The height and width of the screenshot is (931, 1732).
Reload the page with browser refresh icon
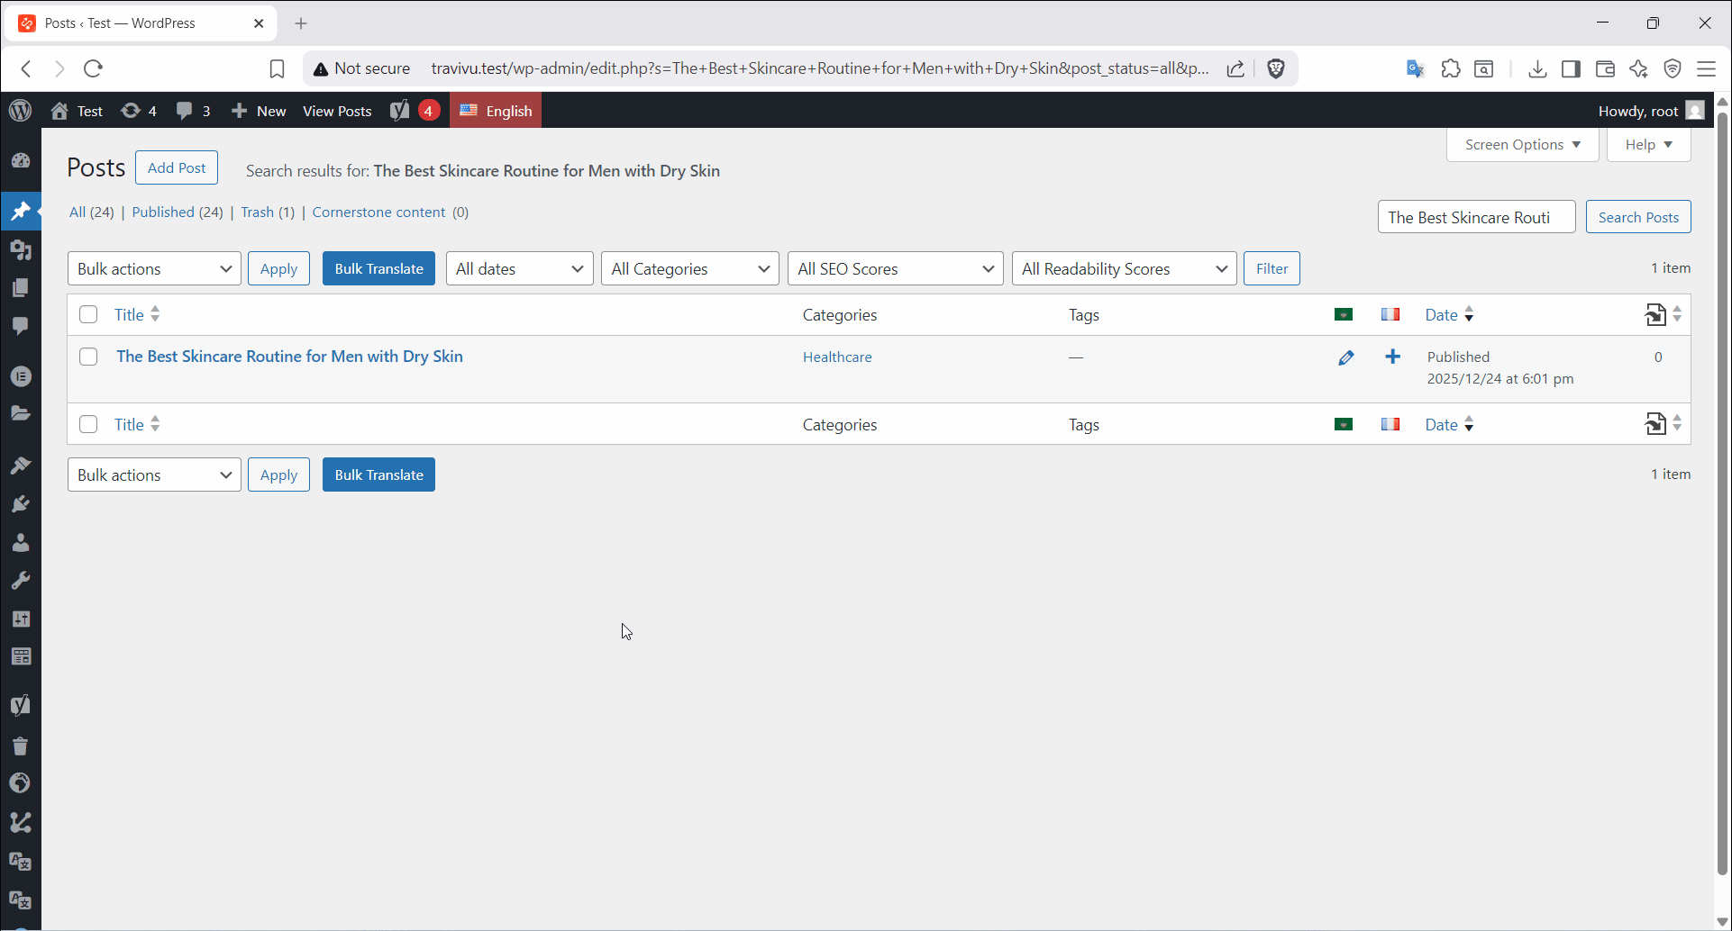pos(93,68)
